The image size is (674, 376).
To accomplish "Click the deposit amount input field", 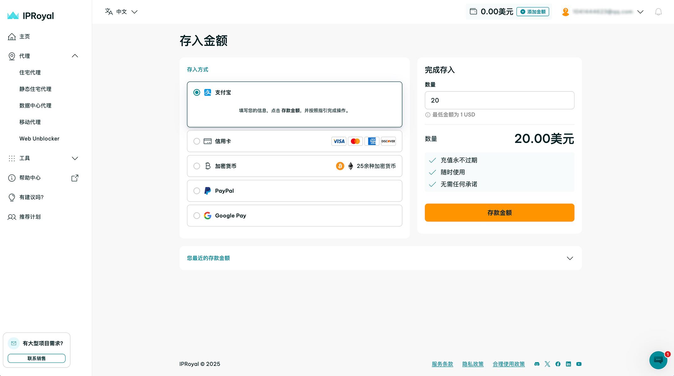I will 499,100.
